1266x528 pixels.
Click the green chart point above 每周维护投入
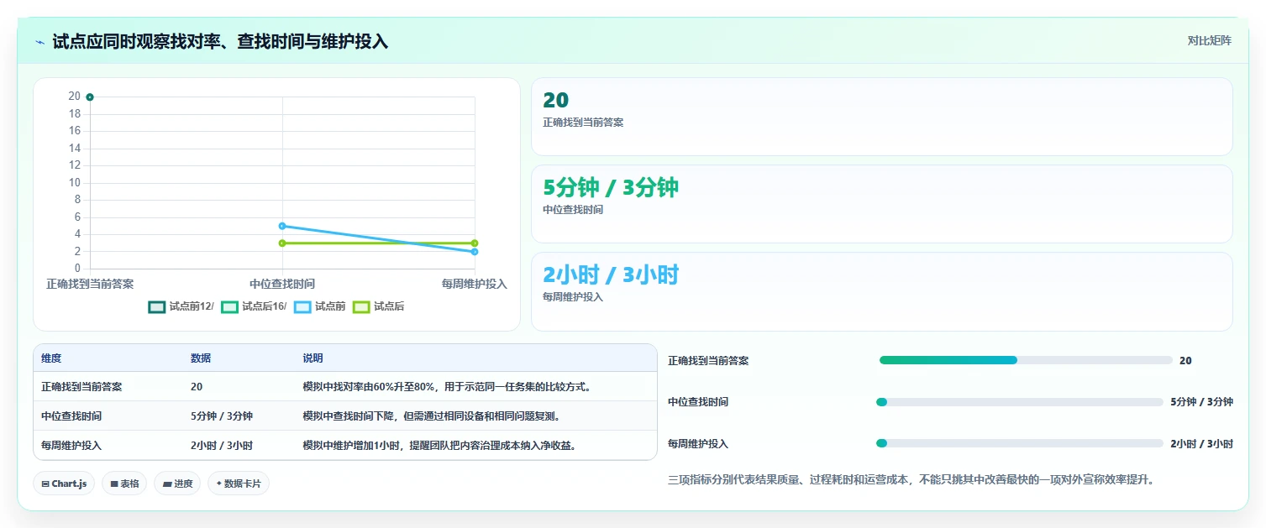475,243
